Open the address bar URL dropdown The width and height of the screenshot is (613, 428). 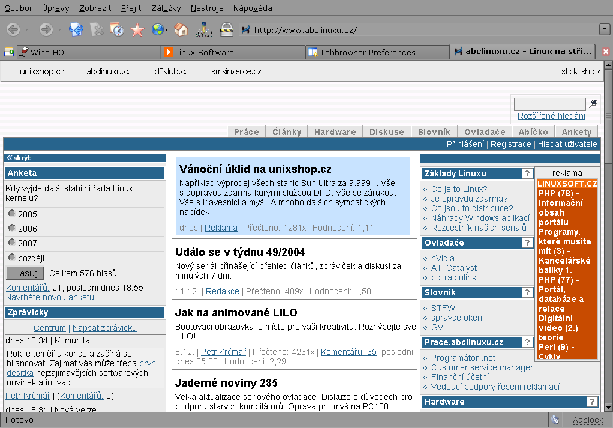[605, 29]
